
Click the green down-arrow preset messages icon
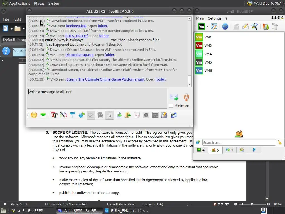click(x=43, y=115)
